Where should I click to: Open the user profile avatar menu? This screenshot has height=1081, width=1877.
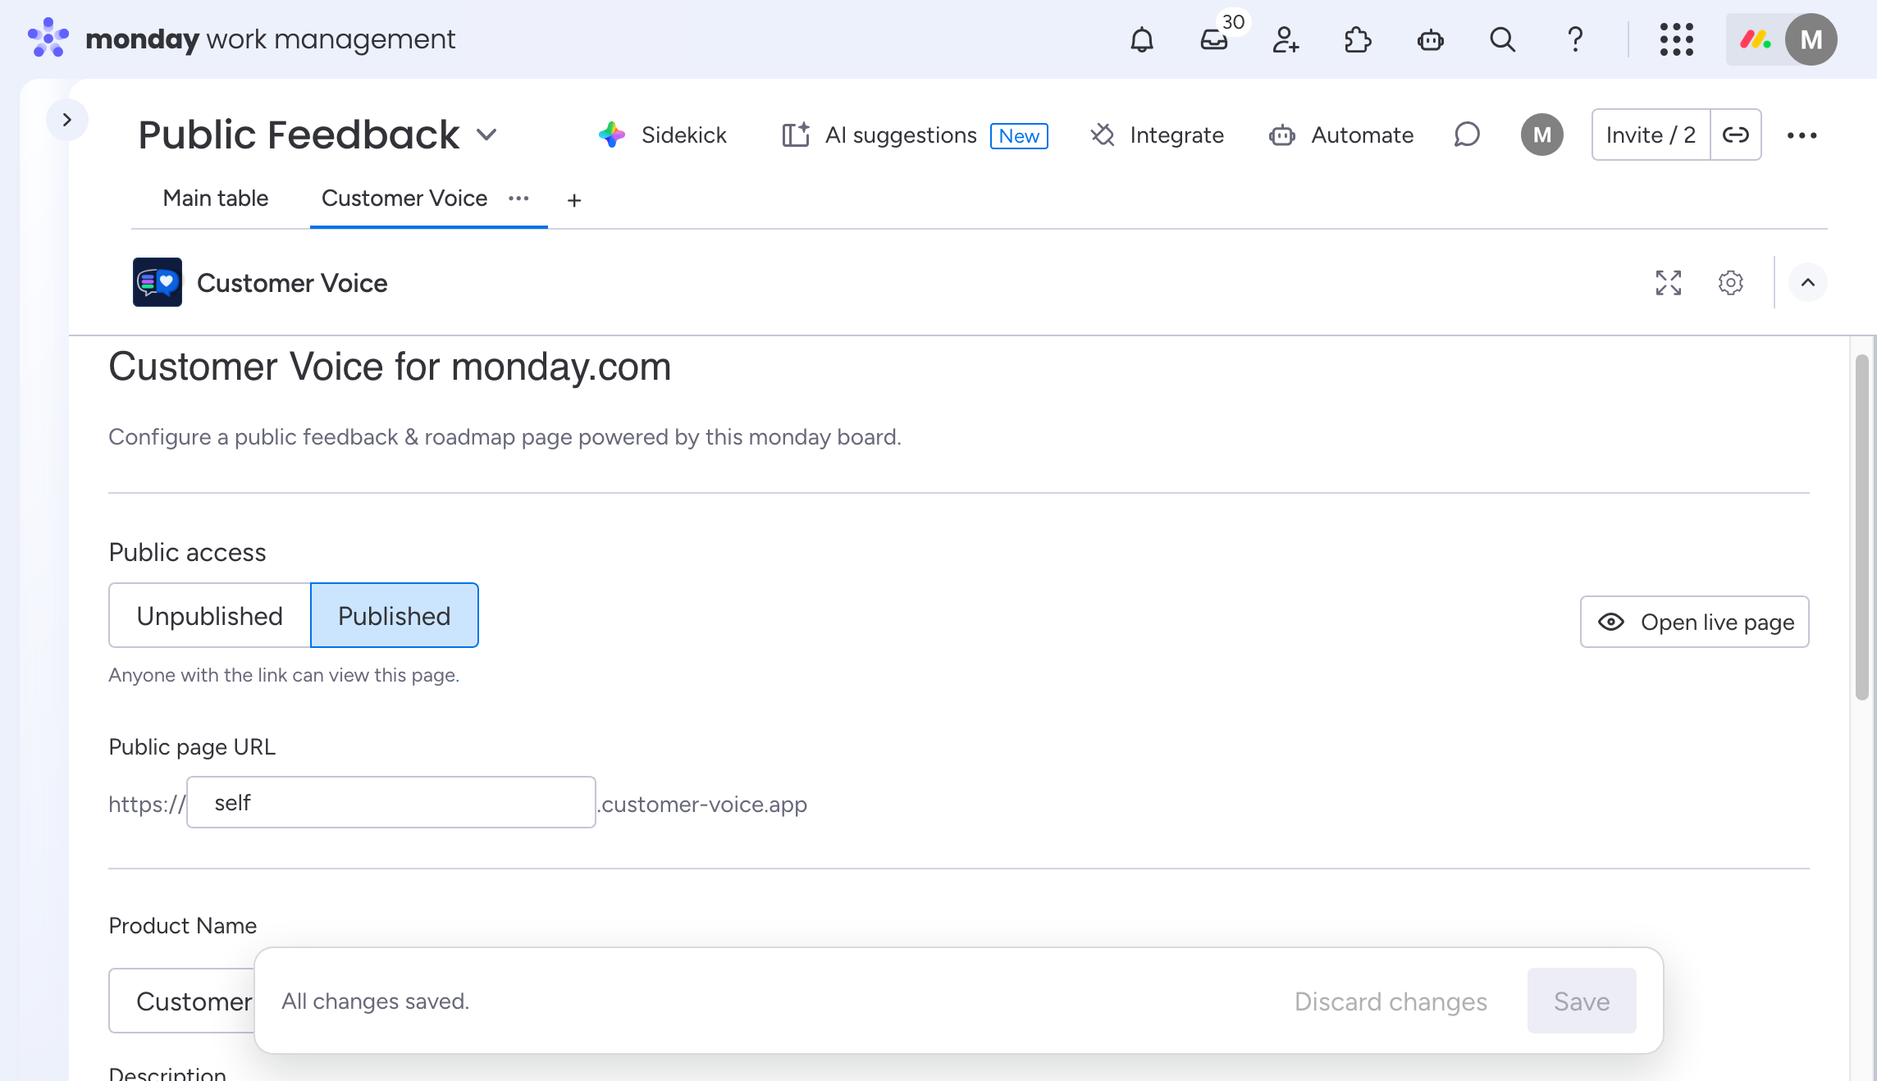tap(1811, 39)
